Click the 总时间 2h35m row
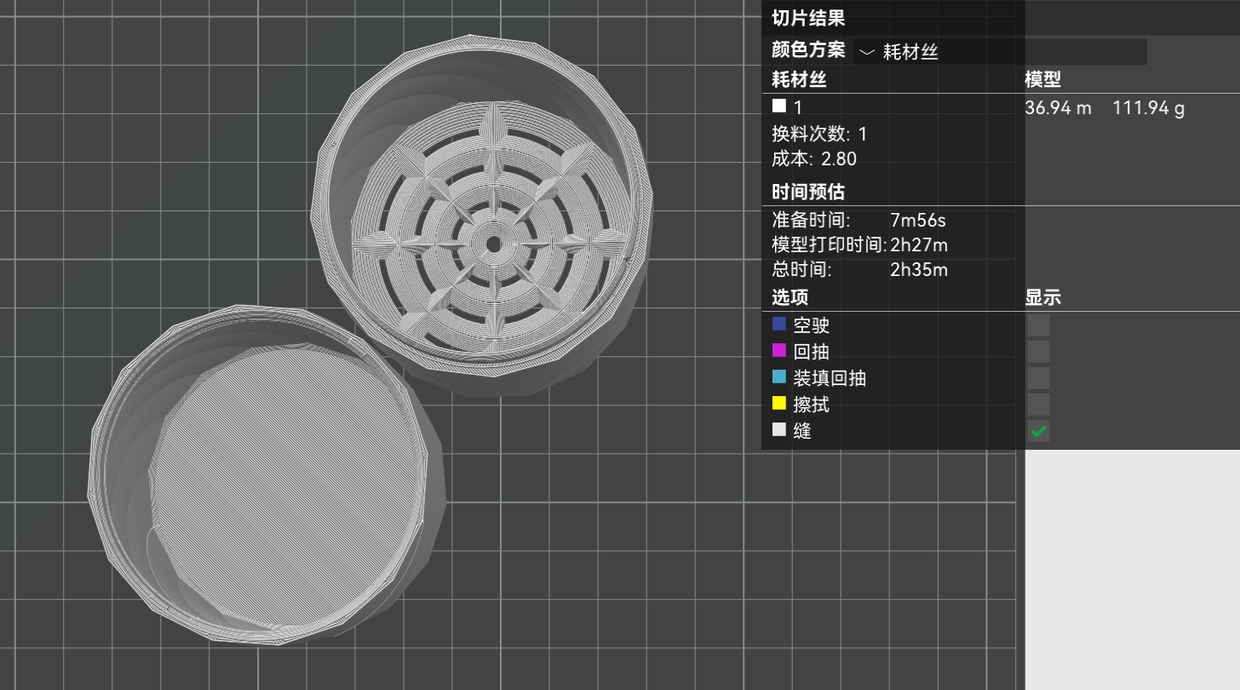 pos(859,270)
